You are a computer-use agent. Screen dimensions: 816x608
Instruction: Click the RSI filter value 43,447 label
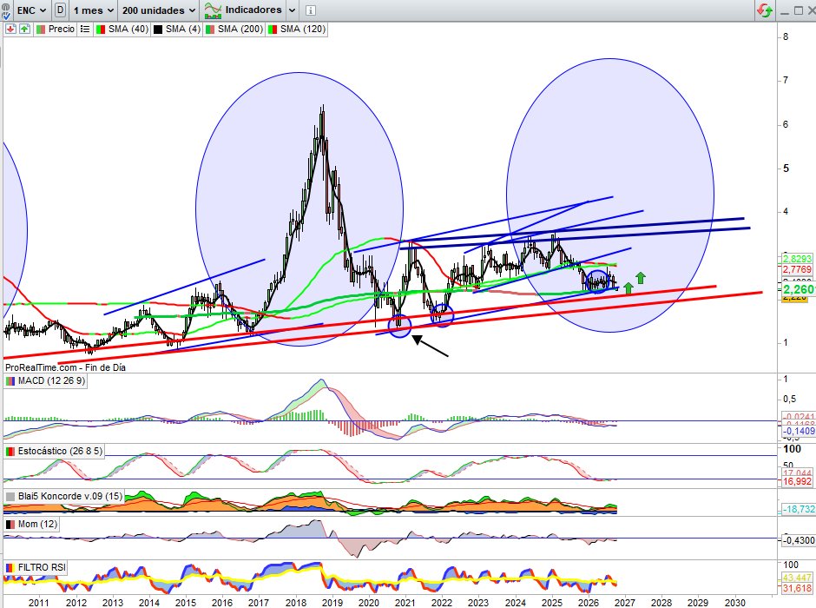pyautogui.click(x=797, y=578)
